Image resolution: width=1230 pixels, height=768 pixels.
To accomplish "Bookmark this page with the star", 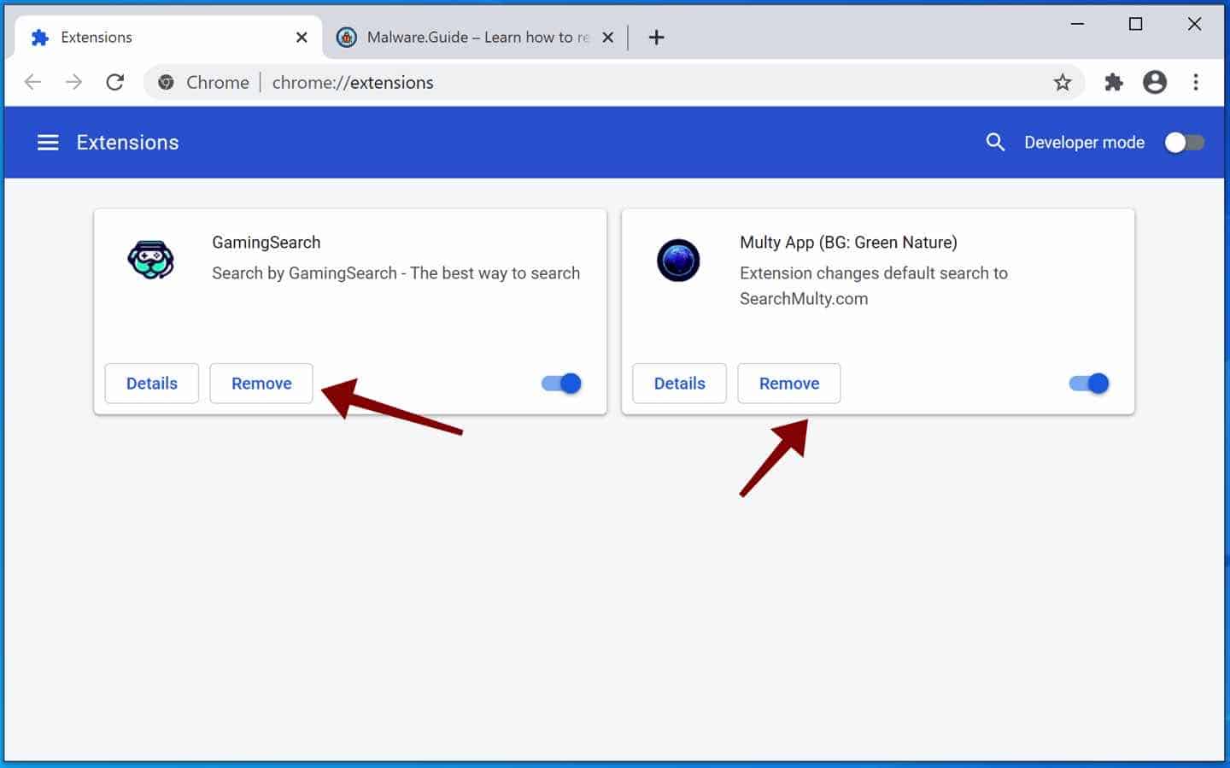I will [1062, 82].
